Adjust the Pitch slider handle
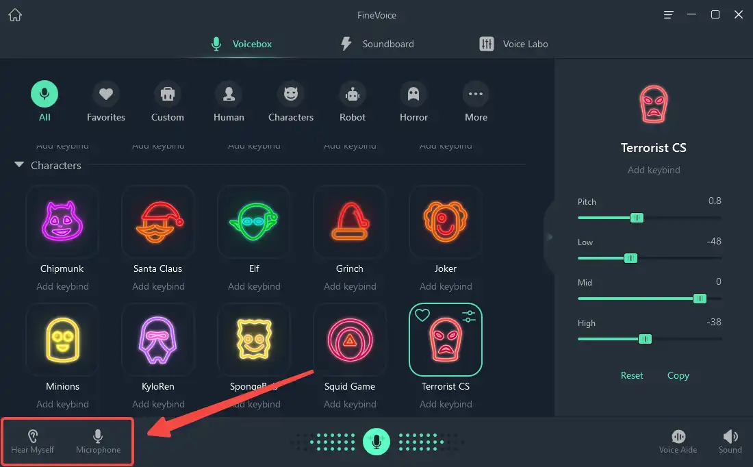This screenshot has height=467, width=753. point(637,218)
